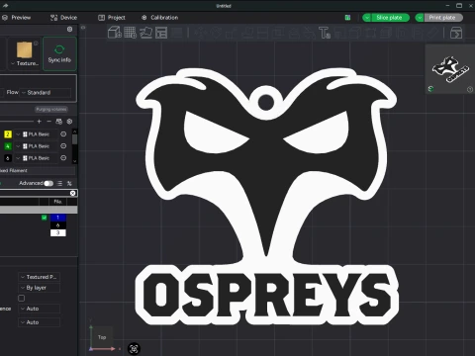Screen dimensions: 475x356
Task: Click the Top view cube label
Action: [102, 337]
